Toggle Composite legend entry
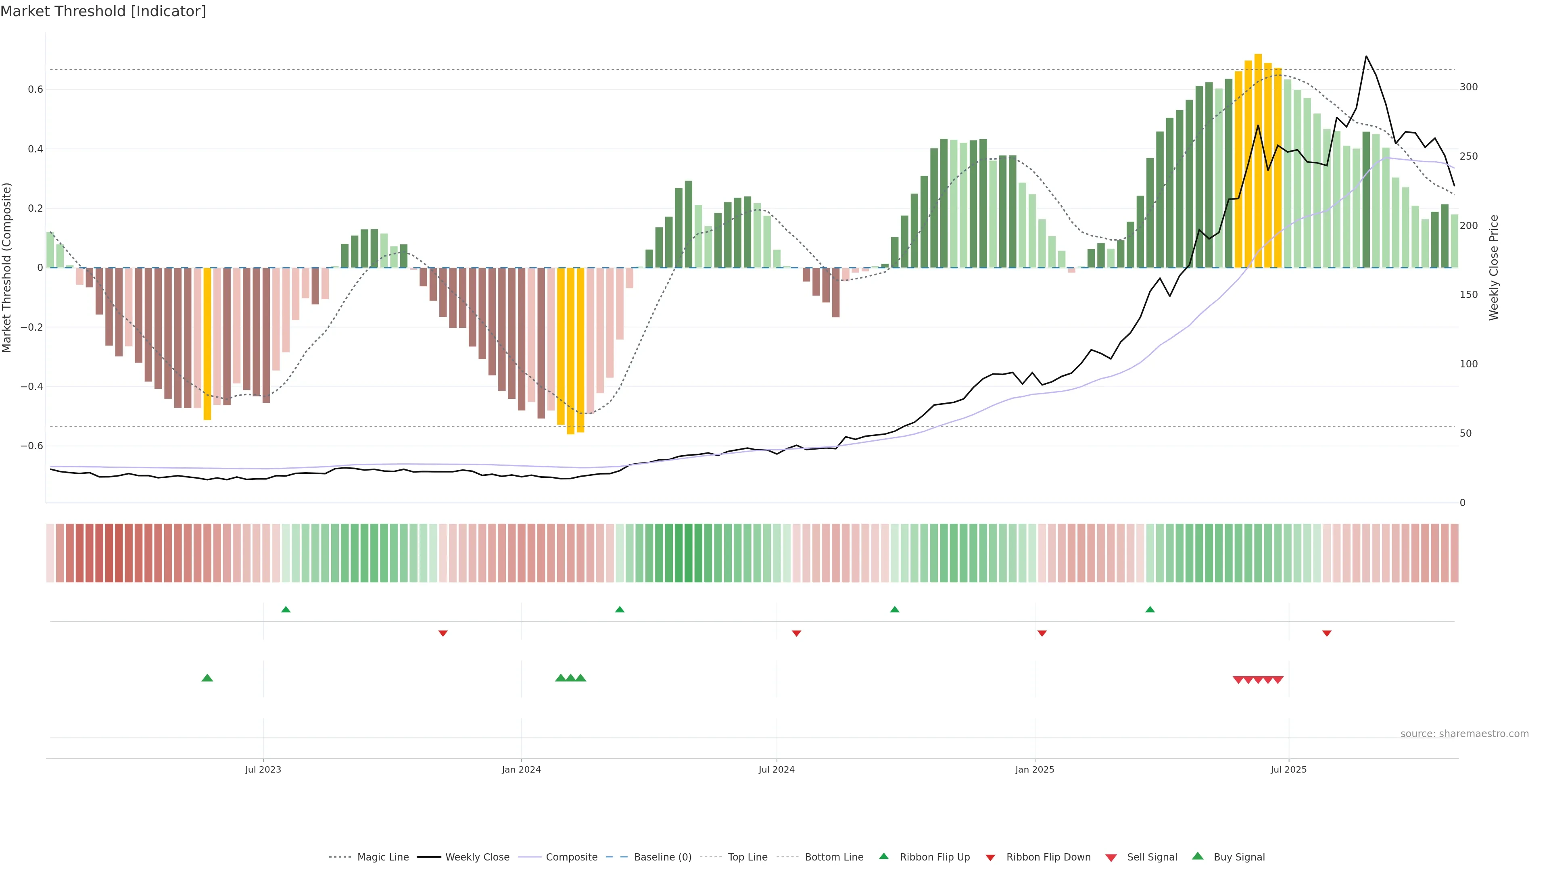The image size is (1549, 871). pos(571,856)
